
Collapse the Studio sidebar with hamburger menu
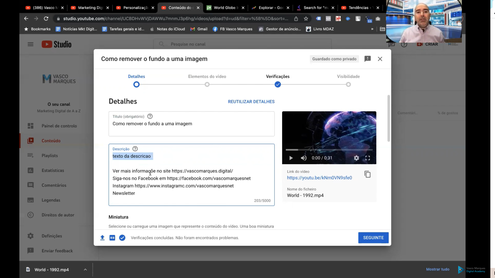tap(30, 44)
